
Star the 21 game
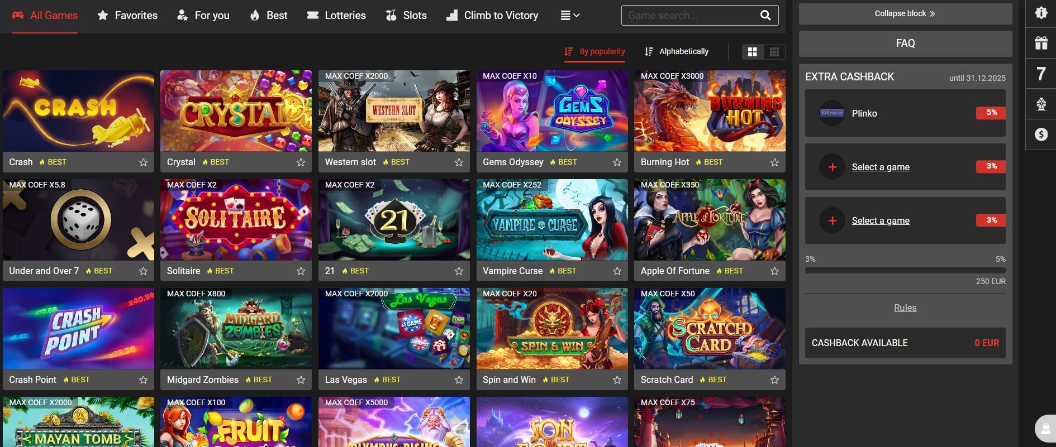[459, 271]
